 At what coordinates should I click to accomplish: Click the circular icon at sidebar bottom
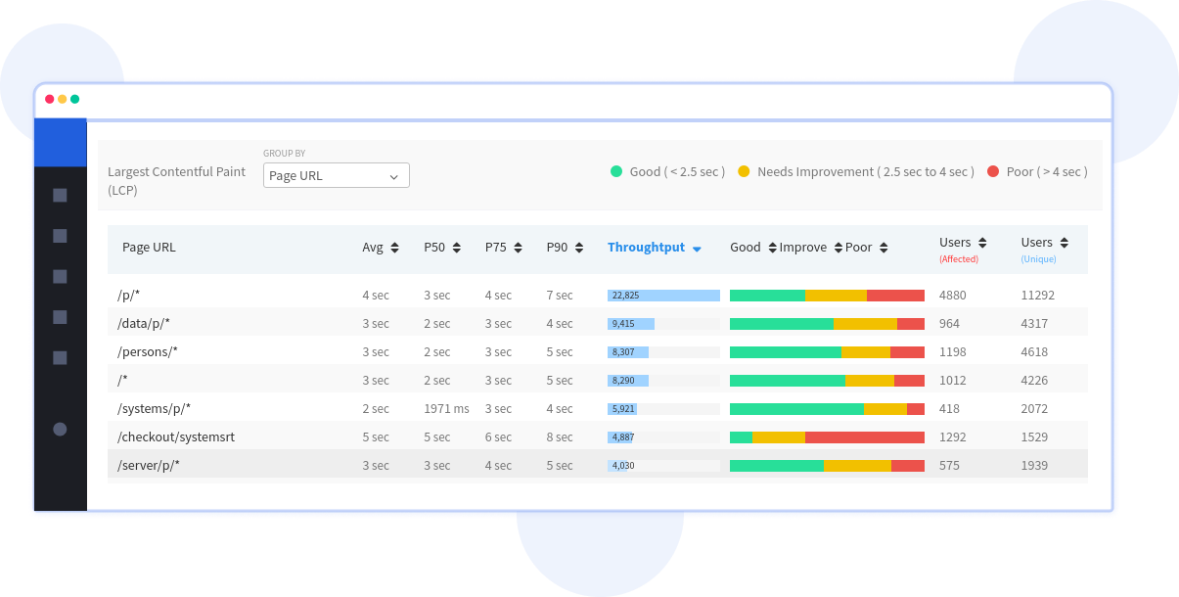click(60, 429)
